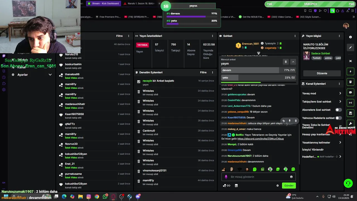Click the wrench tools sidebar icon

pos(350,124)
